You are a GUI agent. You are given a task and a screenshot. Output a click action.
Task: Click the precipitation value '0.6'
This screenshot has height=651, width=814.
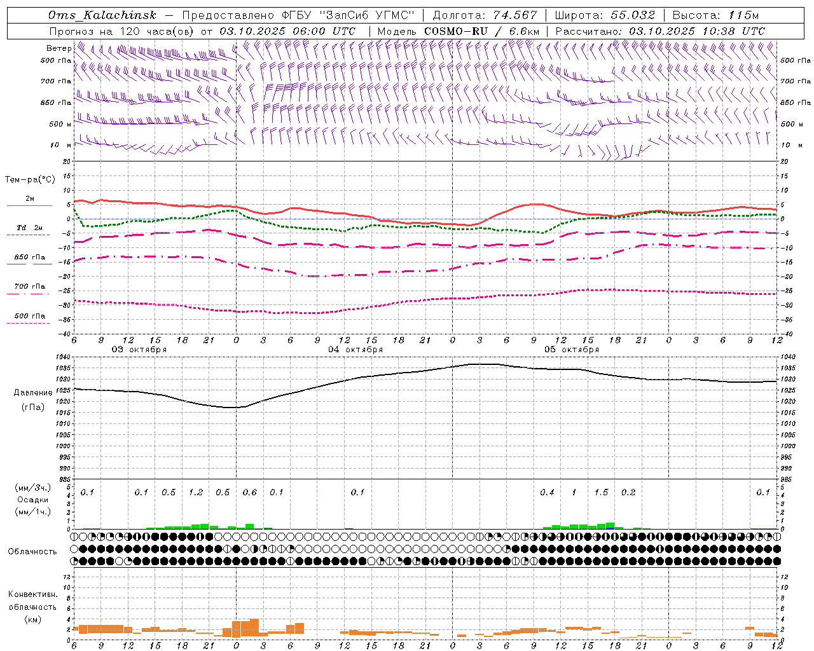tap(250, 493)
